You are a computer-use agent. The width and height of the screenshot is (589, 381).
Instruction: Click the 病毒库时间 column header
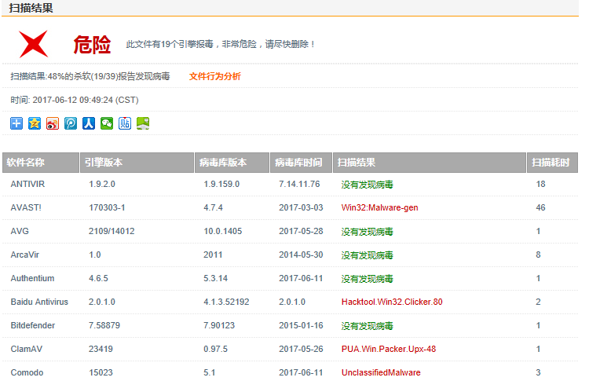point(301,163)
